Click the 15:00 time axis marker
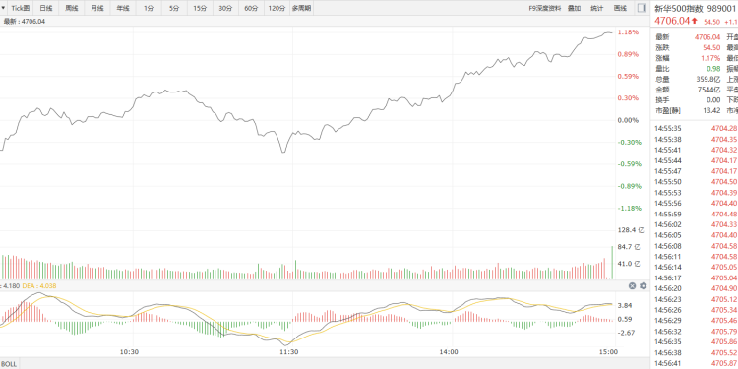Screen dimensions: 738x369 pos(608,352)
